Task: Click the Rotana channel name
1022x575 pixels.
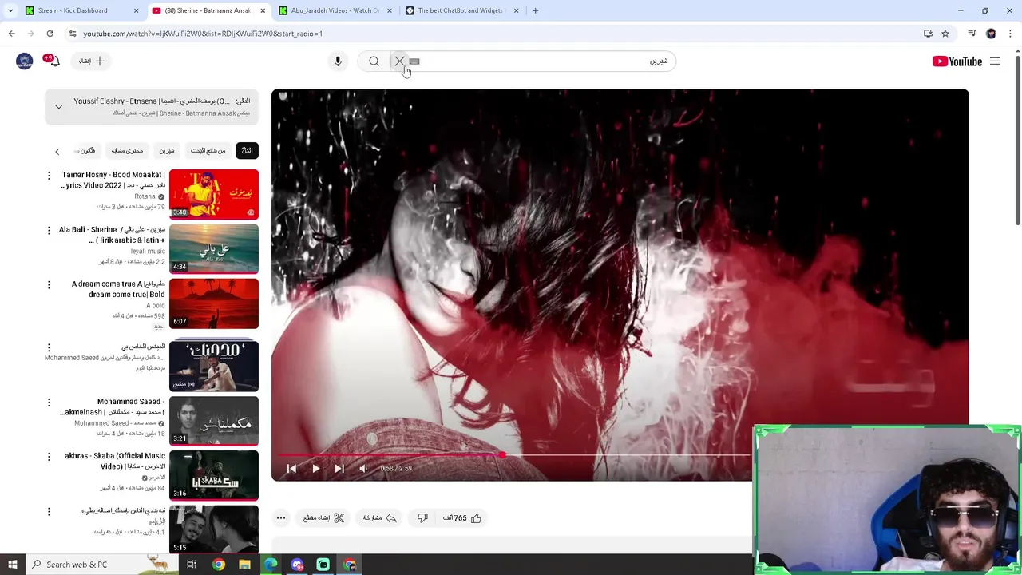Action: tap(145, 196)
